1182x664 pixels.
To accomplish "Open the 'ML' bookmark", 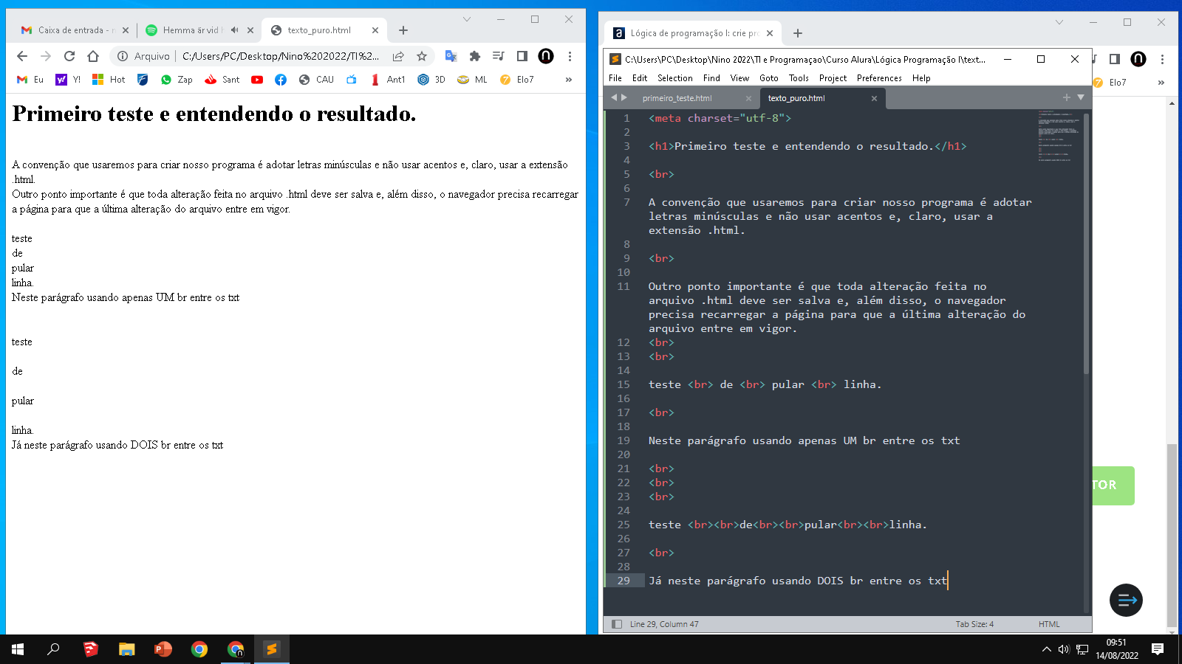I will pyautogui.click(x=473, y=80).
